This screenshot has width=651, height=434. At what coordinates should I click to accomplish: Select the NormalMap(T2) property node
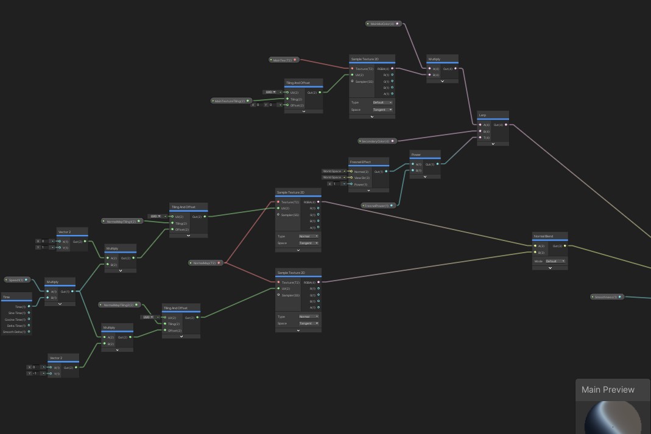point(204,263)
